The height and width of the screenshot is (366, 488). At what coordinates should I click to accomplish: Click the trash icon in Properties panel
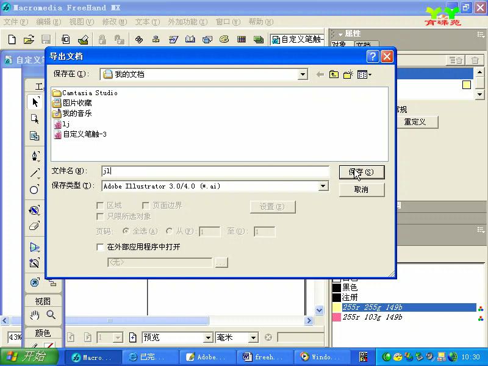(475, 60)
